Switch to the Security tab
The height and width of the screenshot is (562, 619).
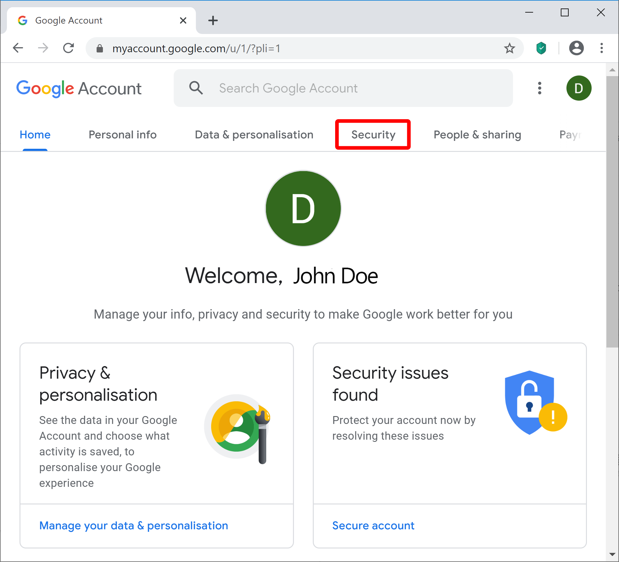point(373,135)
